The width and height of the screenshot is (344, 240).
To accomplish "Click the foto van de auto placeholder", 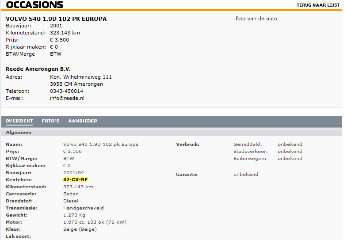I will pos(256,19).
